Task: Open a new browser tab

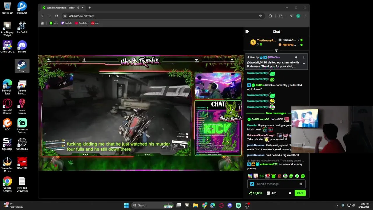Action: [89, 8]
